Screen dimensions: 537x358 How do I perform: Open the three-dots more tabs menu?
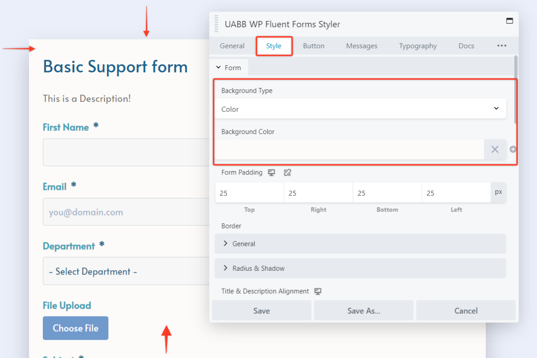coord(502,46)
